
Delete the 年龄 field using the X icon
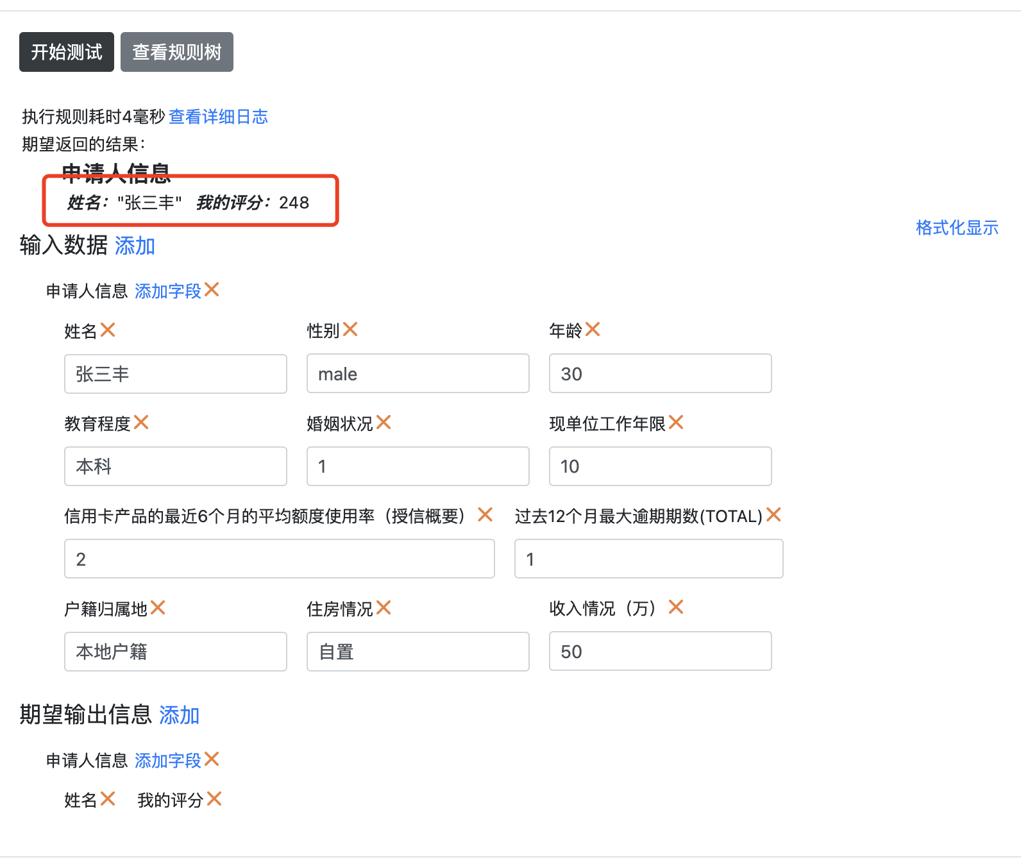(x=593, y=330)
